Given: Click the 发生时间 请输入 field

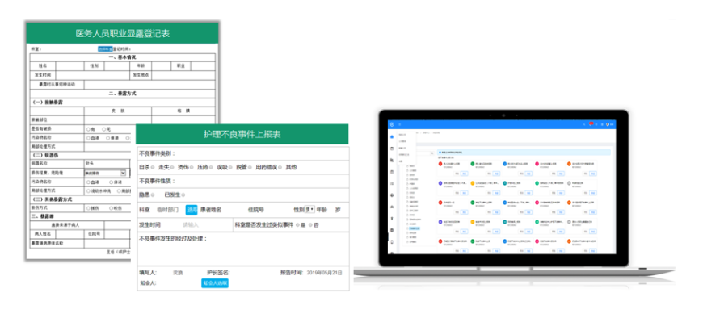Looking at the screenshot, I should (191, 225).
